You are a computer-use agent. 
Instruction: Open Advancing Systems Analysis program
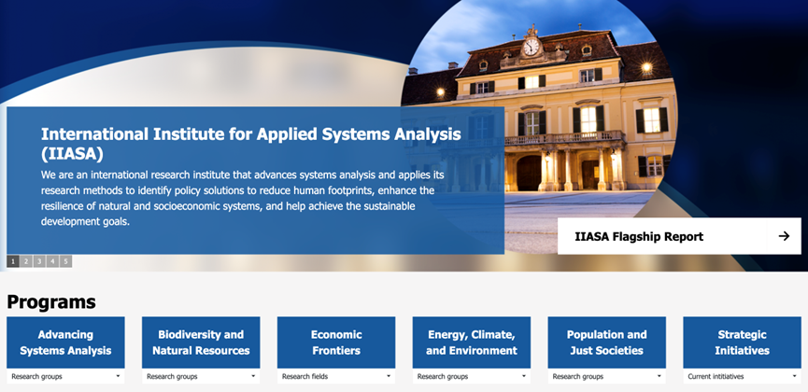[x=65, y=343]
